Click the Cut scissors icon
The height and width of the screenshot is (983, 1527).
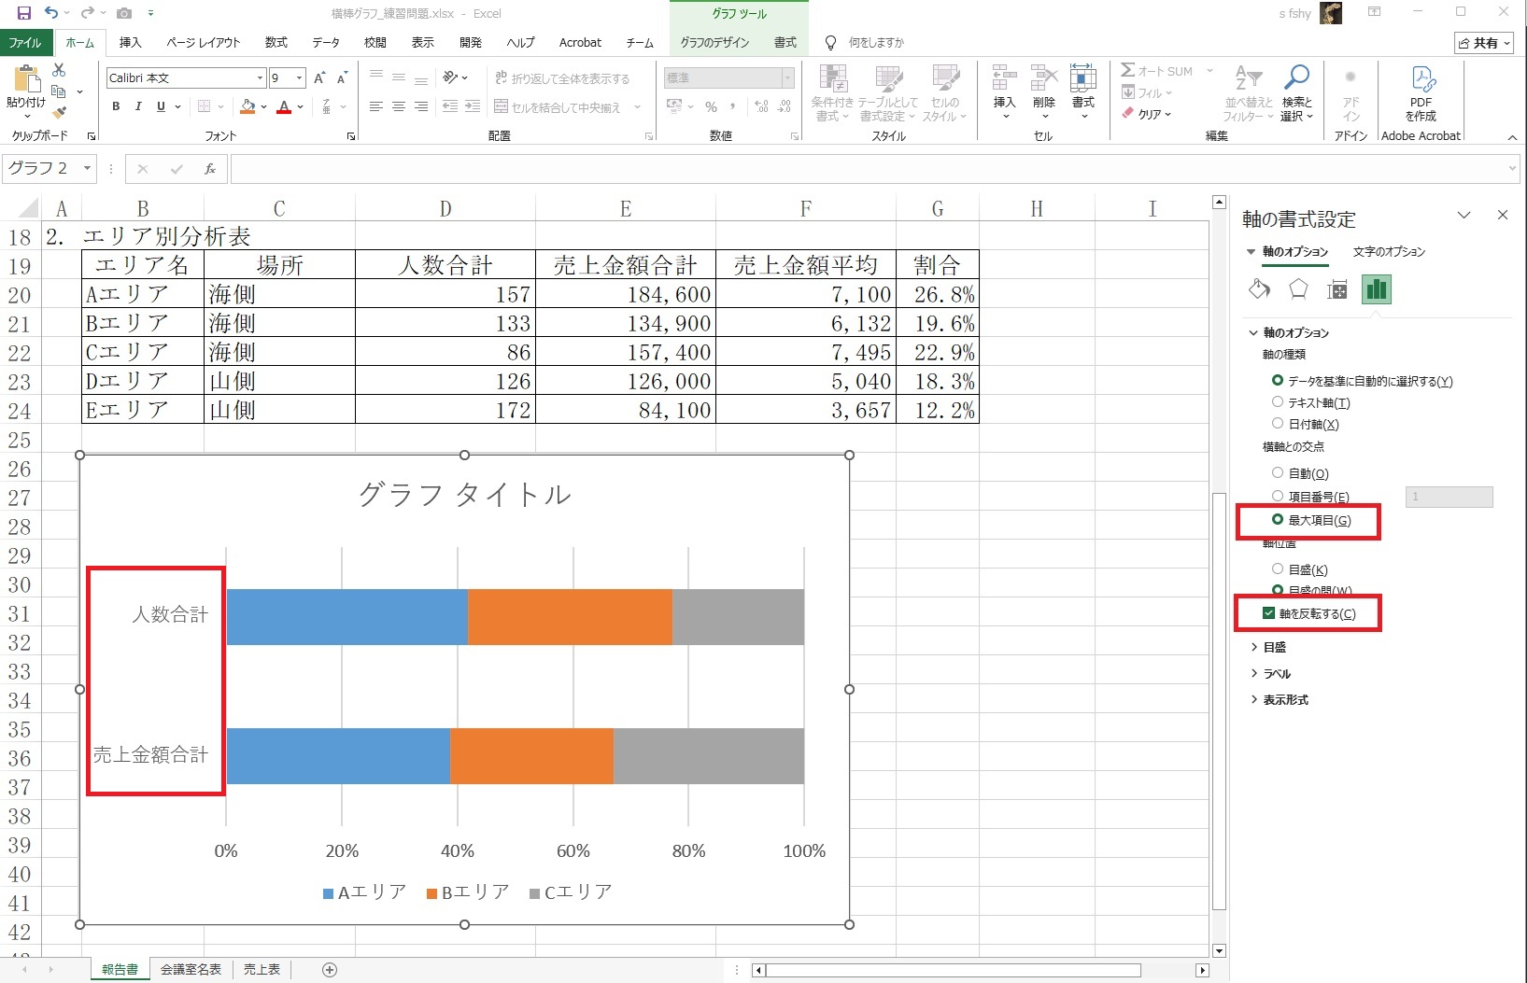[x=59, y=70]
